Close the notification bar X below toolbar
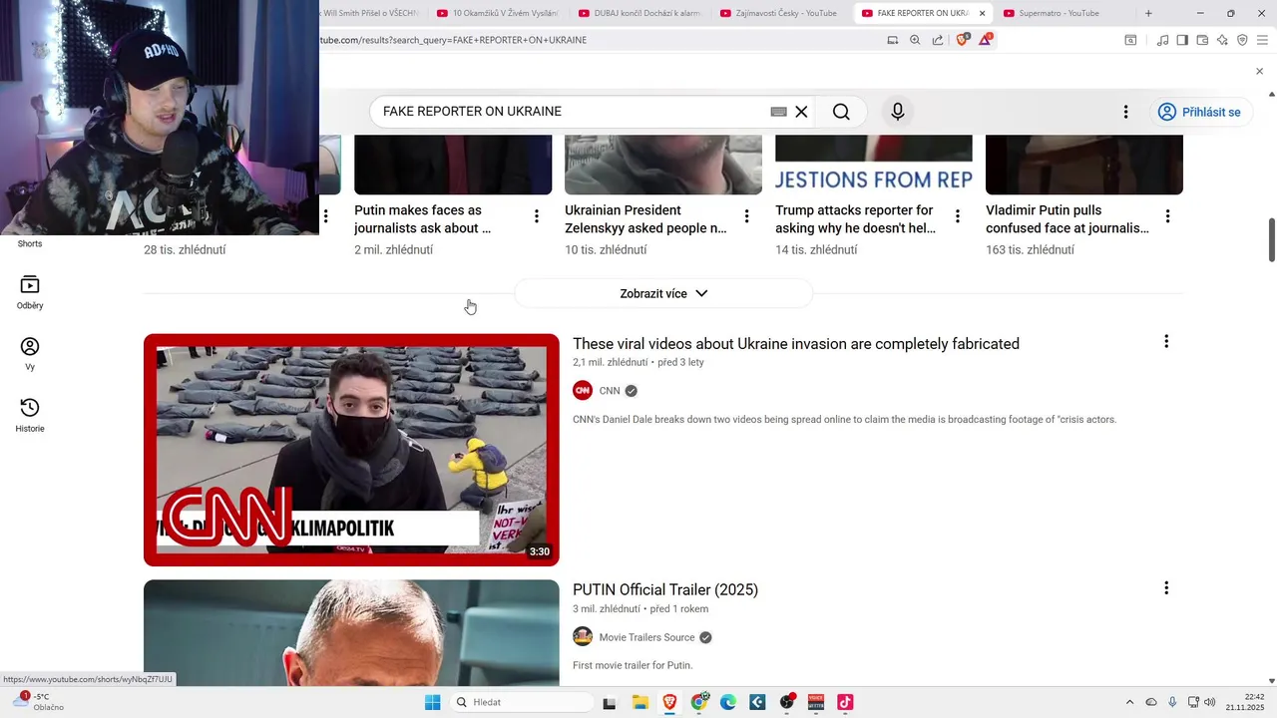This screenshot has height=718, width=1277. (1259, 71)
